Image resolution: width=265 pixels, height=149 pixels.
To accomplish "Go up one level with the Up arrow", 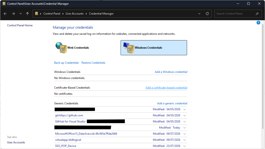I will tap(27, 14).
